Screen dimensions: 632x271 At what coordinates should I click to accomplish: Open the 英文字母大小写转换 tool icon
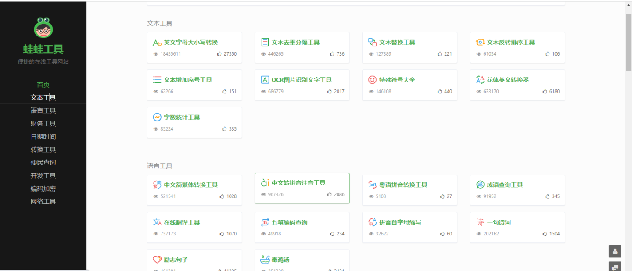tap(158, 42)
